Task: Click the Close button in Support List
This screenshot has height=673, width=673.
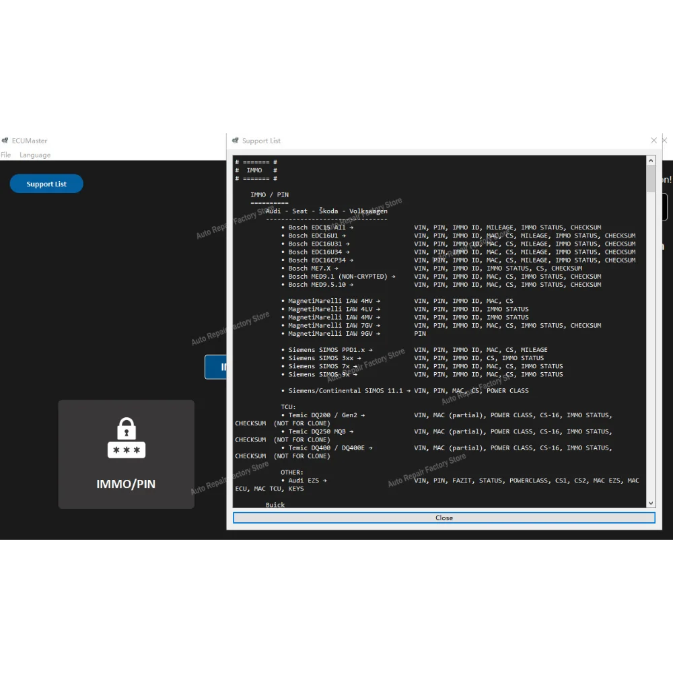Action: (x=444, y=518)
